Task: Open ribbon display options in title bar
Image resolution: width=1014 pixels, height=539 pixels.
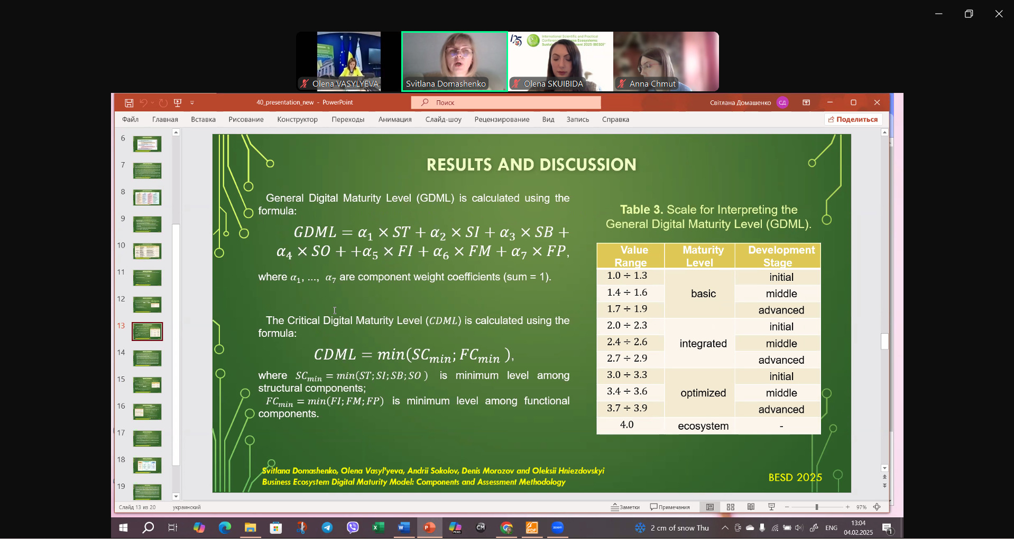Action: 806,103
